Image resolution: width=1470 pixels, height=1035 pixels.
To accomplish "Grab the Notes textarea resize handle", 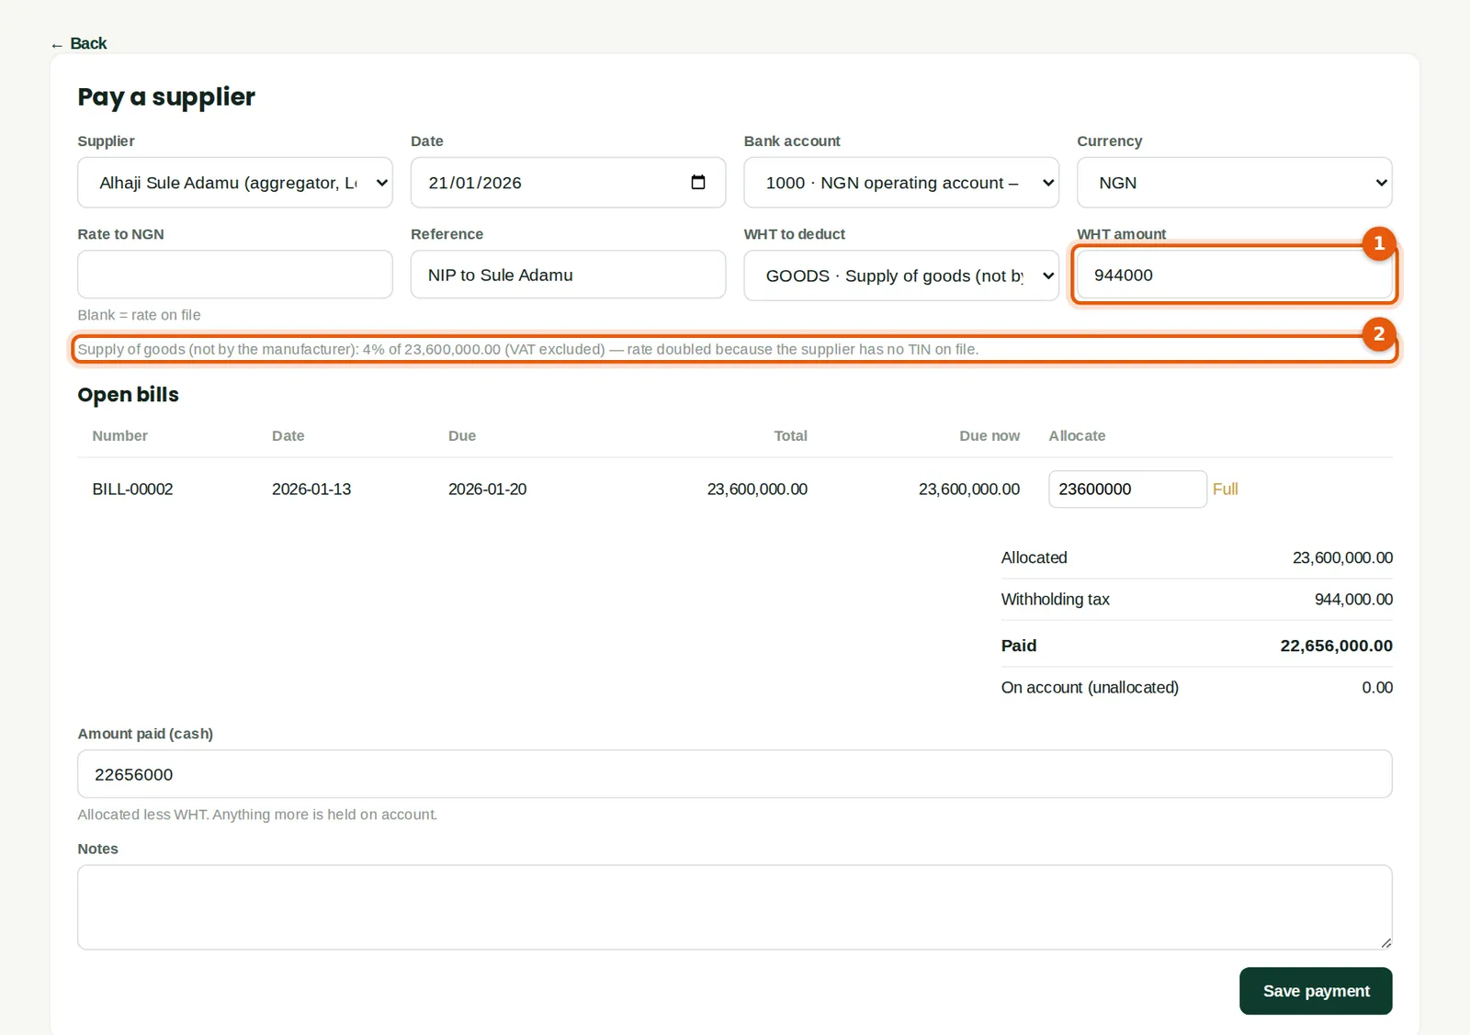I will point(1385,942).
